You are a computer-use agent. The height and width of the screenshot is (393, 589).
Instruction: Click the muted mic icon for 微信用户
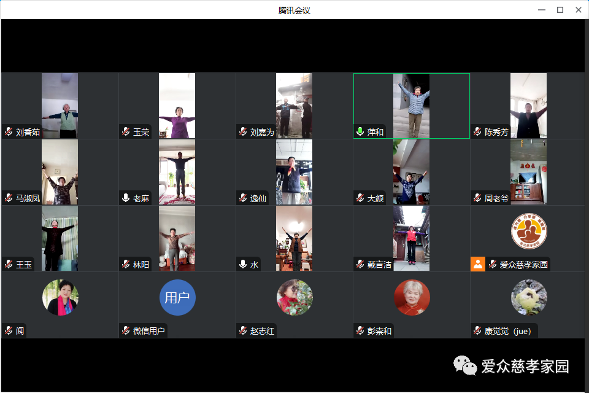click(126, 331)
